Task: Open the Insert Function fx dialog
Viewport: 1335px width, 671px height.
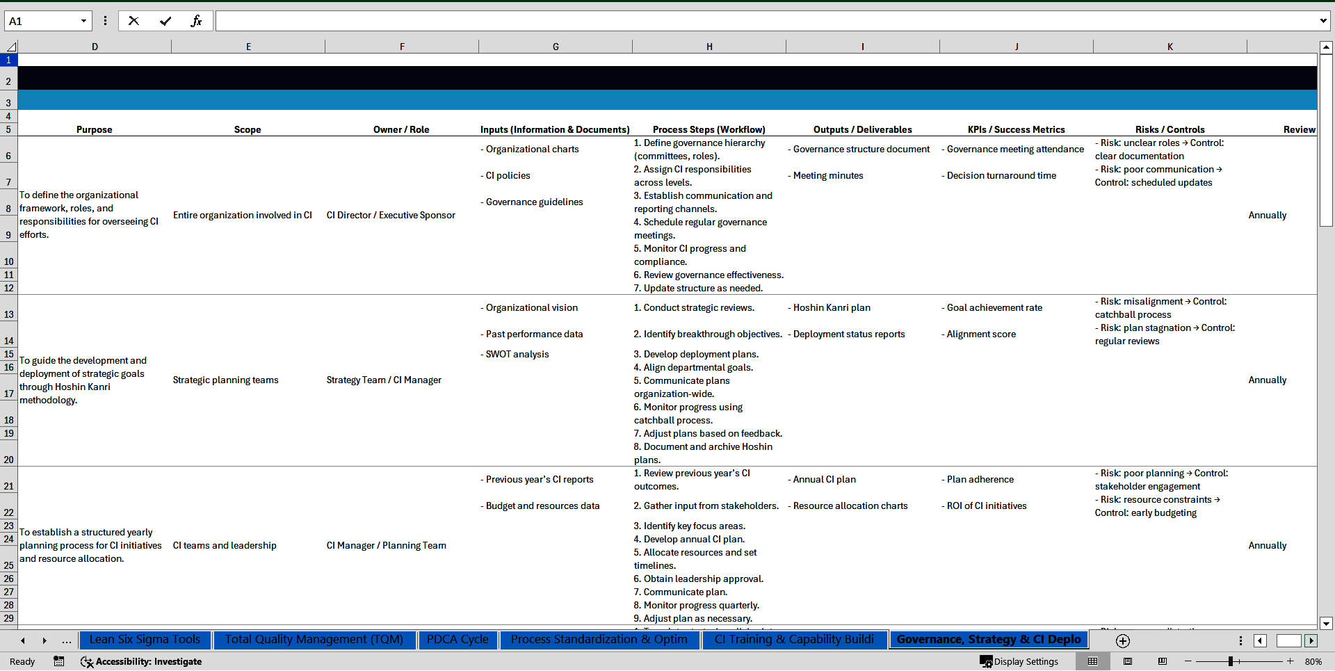Action: (x=196, y=21)
